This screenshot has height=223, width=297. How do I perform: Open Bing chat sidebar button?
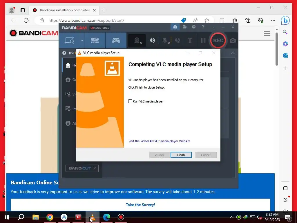[285, 21]
